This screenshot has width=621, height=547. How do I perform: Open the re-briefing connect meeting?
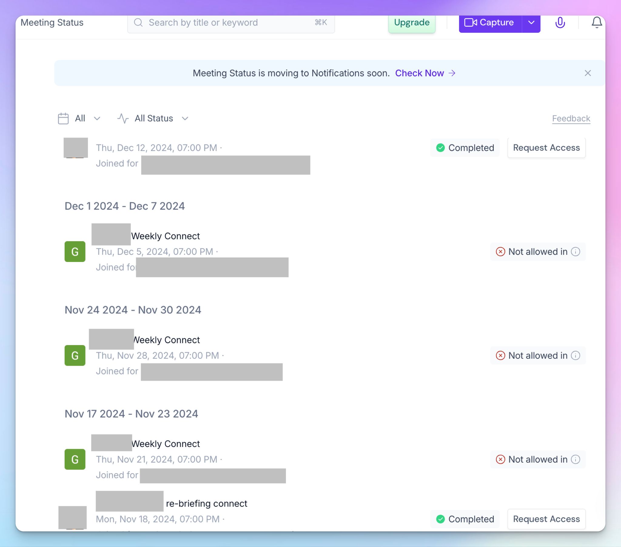[x=206, y=504]
